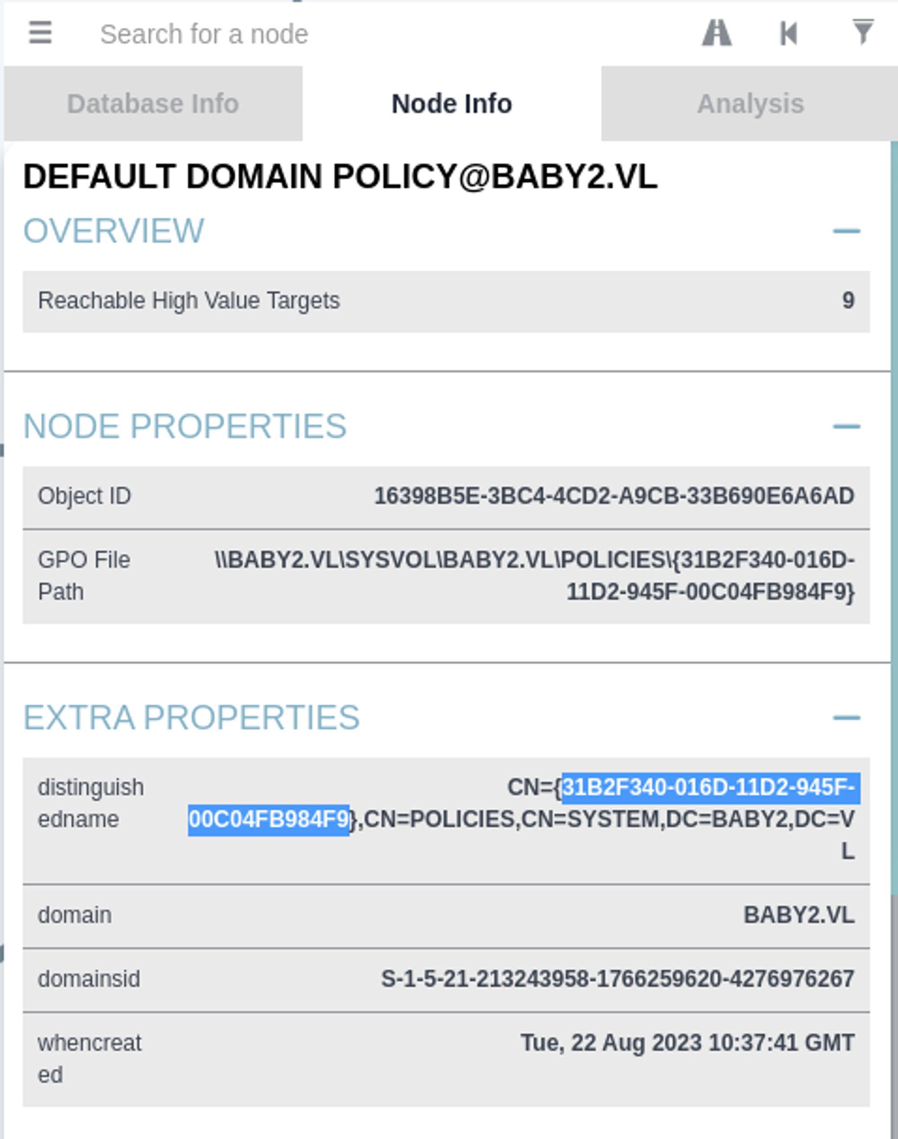
Task: Open the hamburger menu icon
Action: pyautogui.click(x=40, y=33)
